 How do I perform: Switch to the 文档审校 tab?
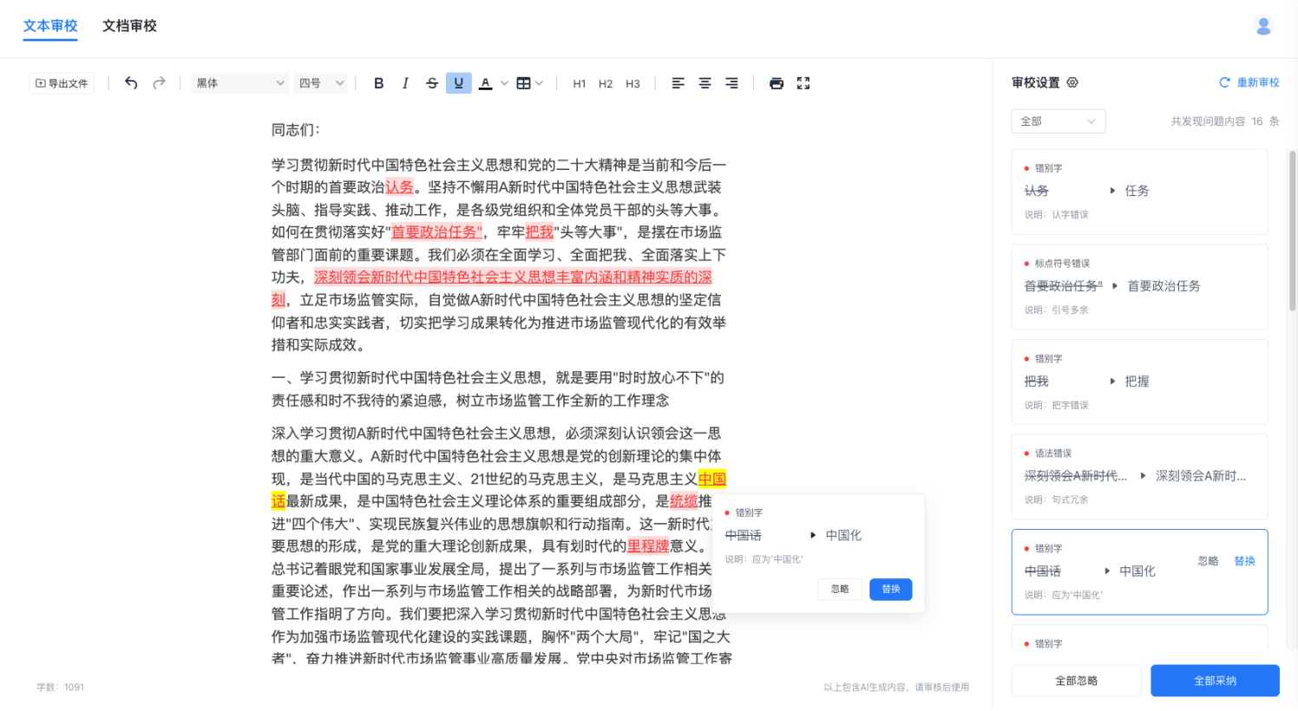(x=129, y=26)
